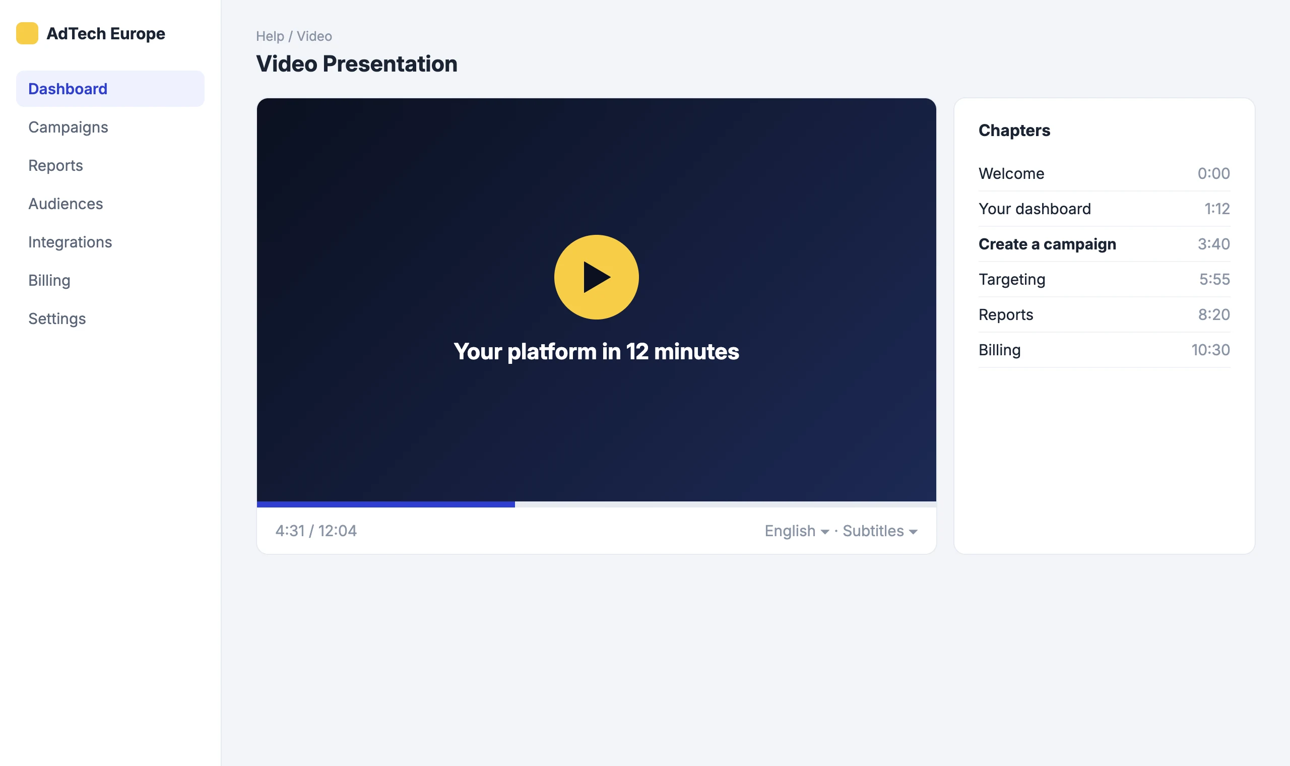
Task: Click the 3:40 chapter timestamp
Action: [x=1213, y=243]
